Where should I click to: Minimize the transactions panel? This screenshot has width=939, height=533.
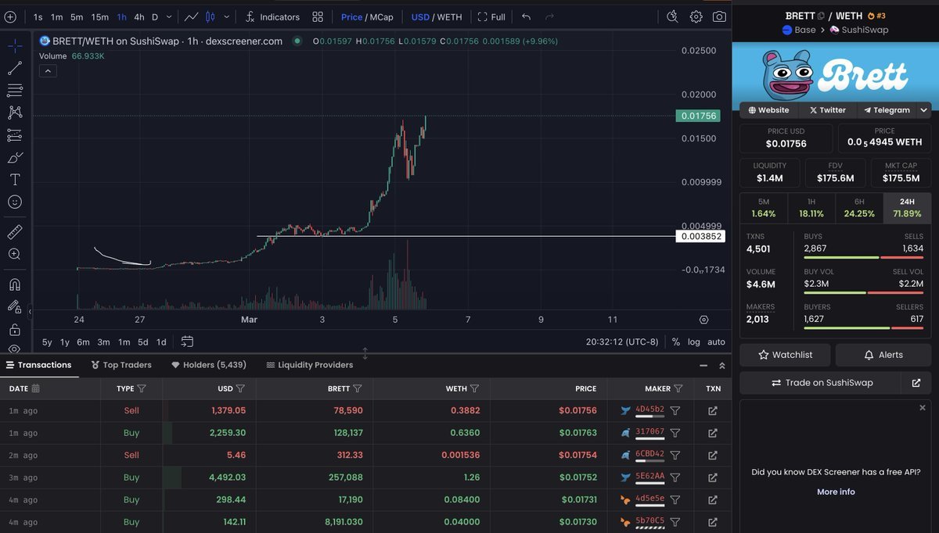pos(703,365)
